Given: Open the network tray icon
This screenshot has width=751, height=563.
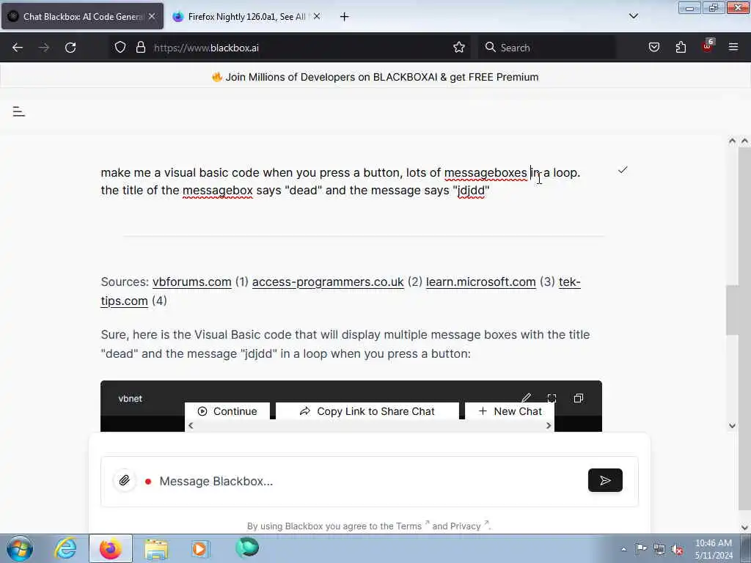Looking at the screenshot, I should click(659, 550).
